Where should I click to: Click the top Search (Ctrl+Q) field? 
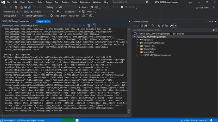(x=130, y=2)
